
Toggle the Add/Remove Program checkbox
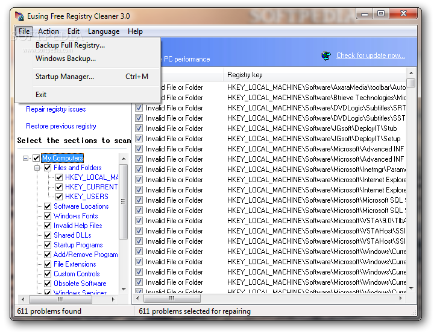click(x=48, y=255)
